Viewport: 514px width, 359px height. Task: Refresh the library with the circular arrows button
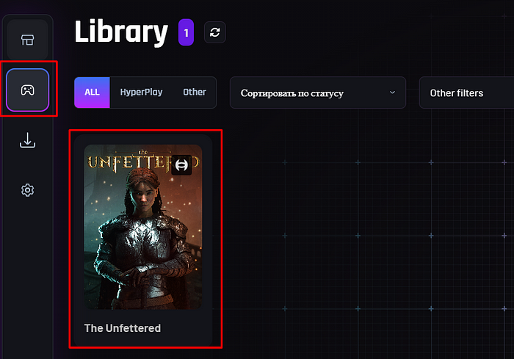click(214, 32)
